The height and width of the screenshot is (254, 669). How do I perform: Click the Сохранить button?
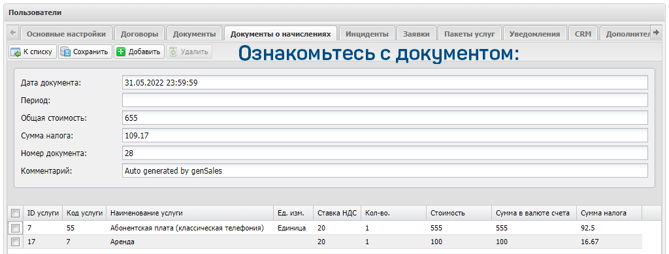click(86, 52)
